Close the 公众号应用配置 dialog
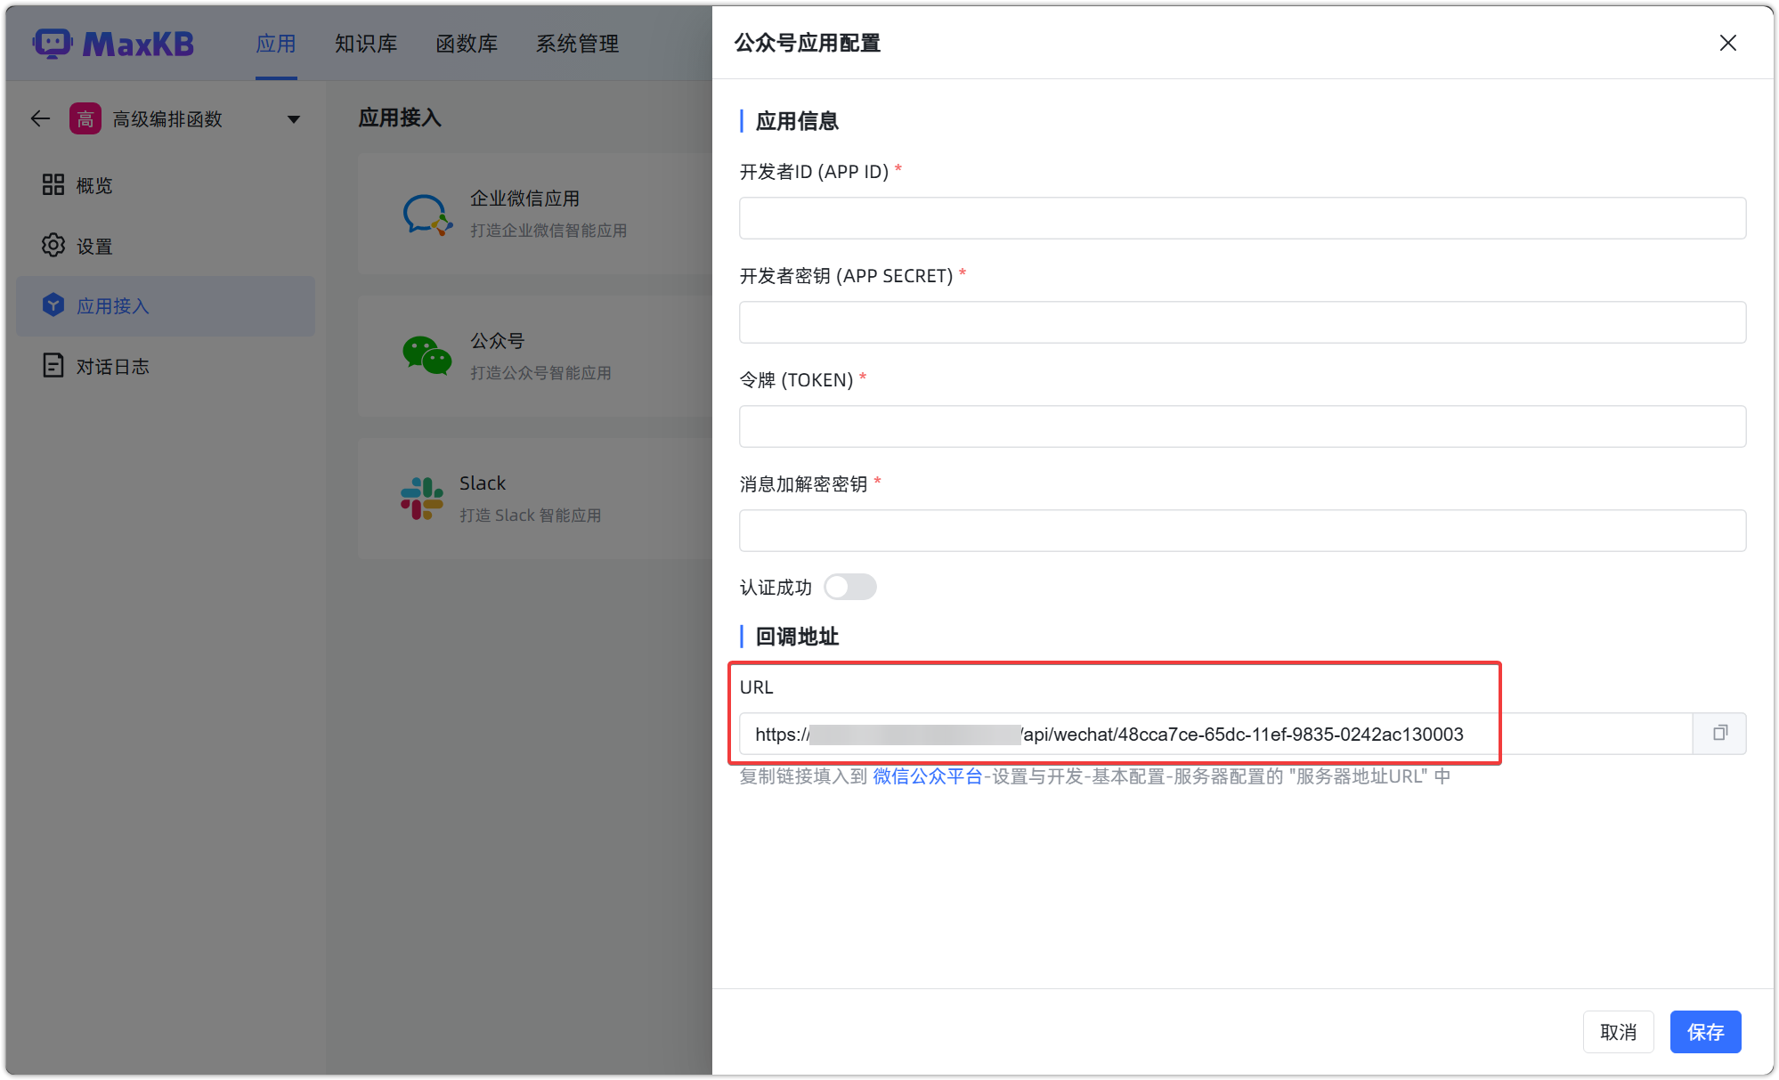Screen dimensions: 1779x1080 point(1727,43)
